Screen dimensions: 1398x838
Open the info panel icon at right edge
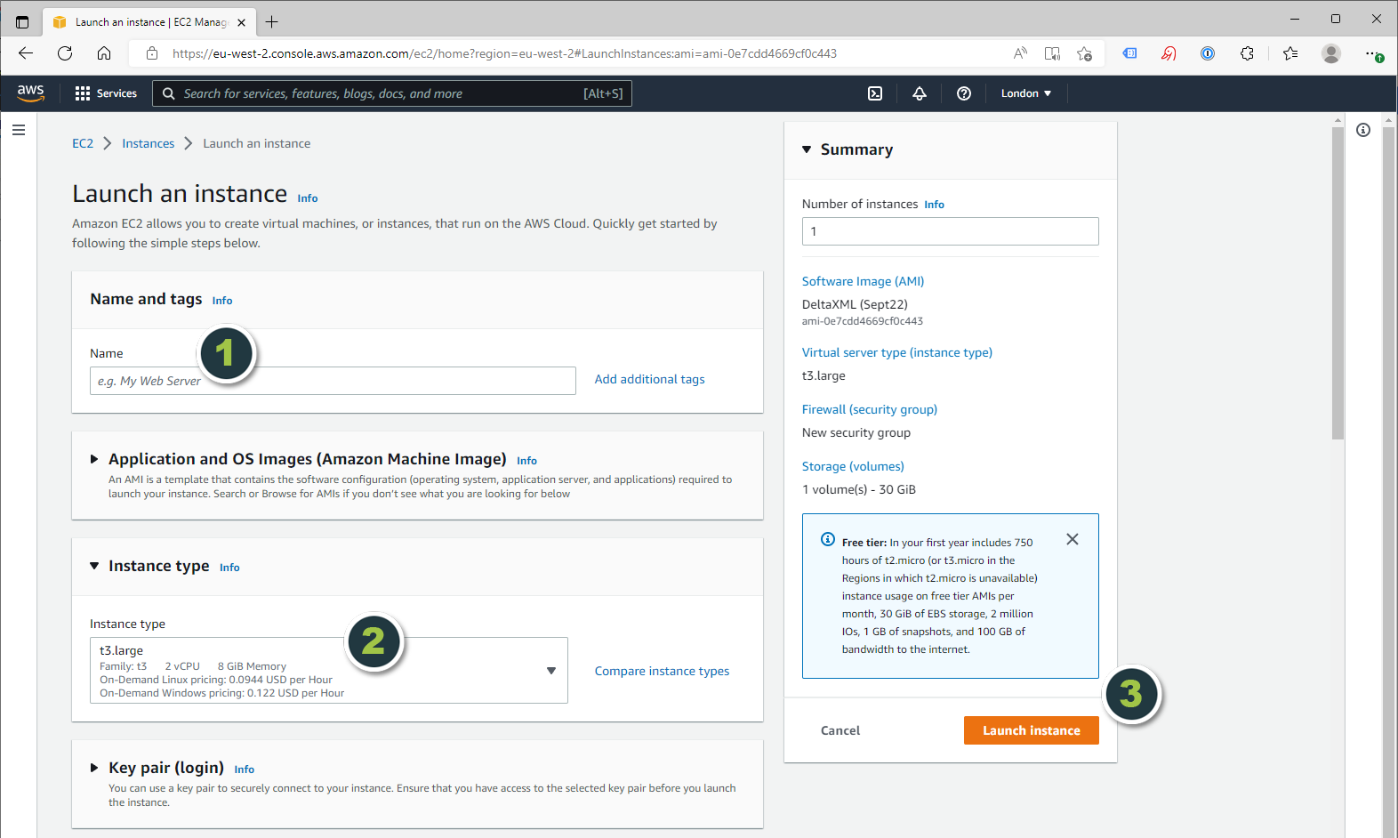tap(1363, 130)
